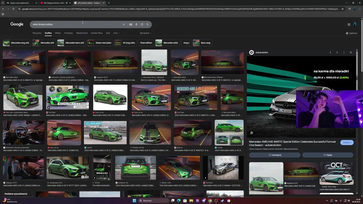Click Udostępnij share button
The image size is (363, 204).
tap(275, 155)
